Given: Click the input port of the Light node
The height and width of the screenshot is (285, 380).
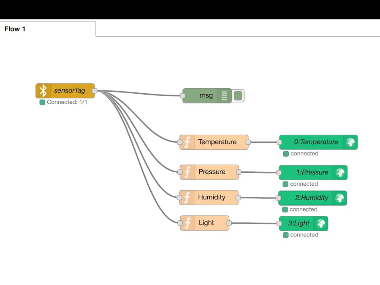Looking at the screenshot, I should pyautogui.click(x=181, y=223).
